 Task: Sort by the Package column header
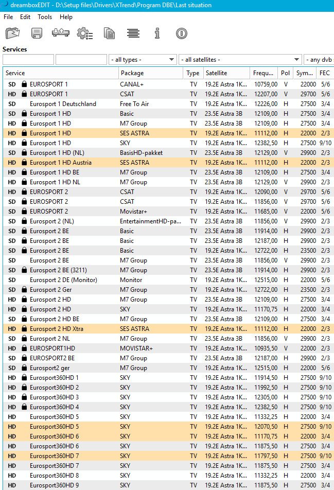(151, 73)
